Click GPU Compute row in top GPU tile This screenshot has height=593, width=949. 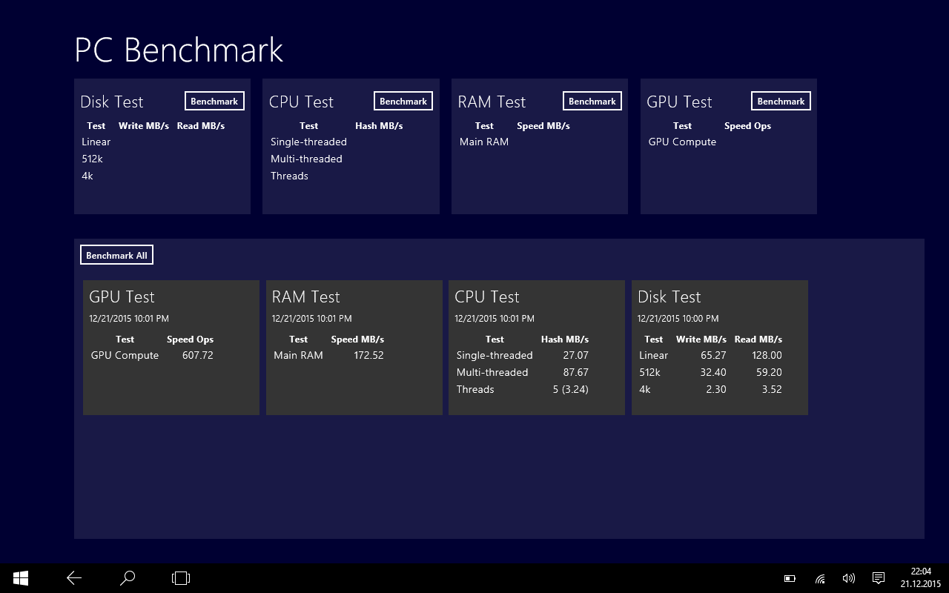point(682,142)
